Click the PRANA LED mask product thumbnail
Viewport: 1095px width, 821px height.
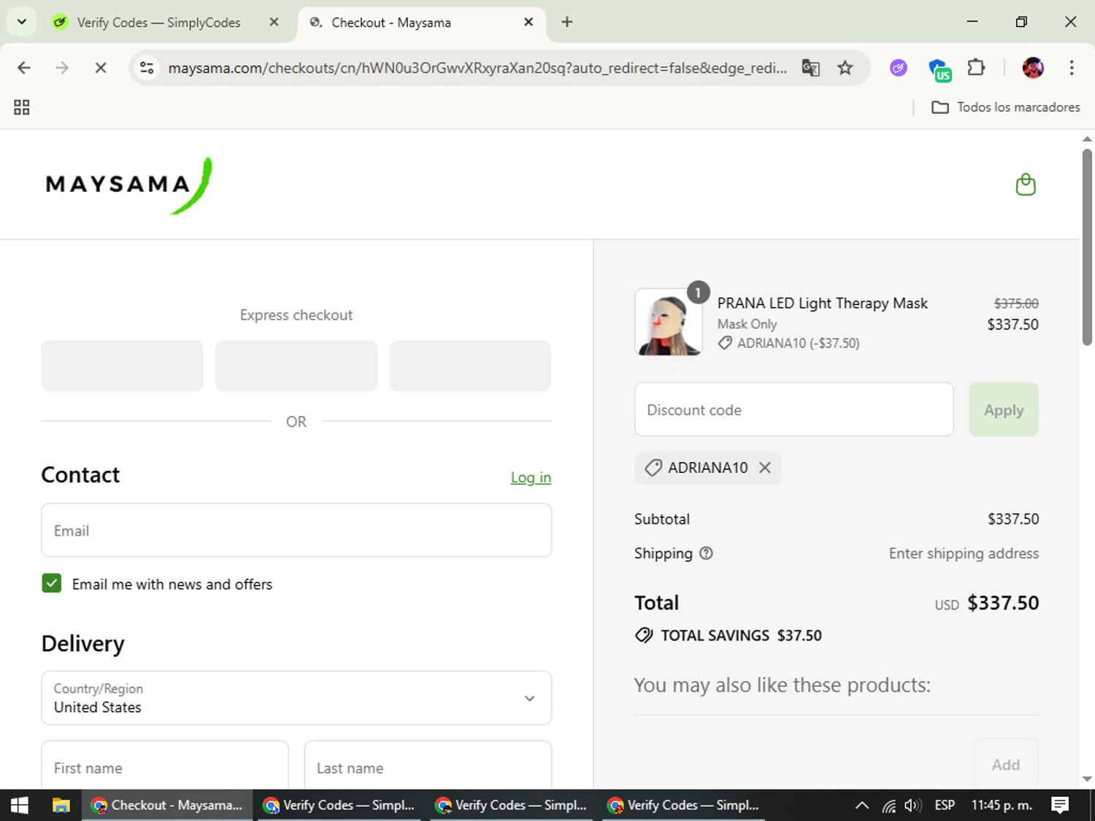(669, 323)
